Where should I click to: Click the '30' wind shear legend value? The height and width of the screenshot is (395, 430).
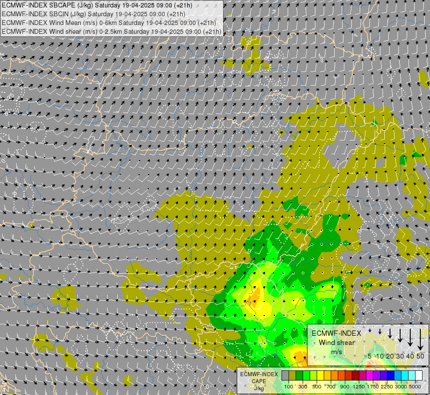[400, 356]
